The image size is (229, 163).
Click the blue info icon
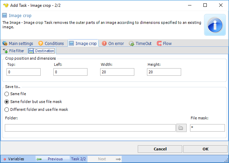click(215, 25)
